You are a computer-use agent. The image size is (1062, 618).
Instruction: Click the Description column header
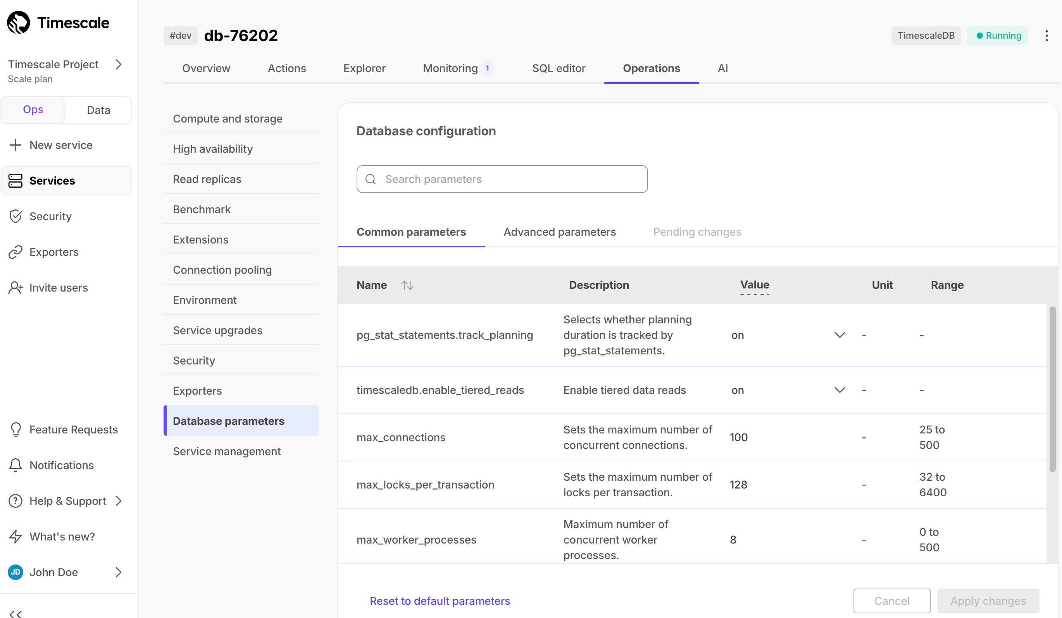[598, 285]
